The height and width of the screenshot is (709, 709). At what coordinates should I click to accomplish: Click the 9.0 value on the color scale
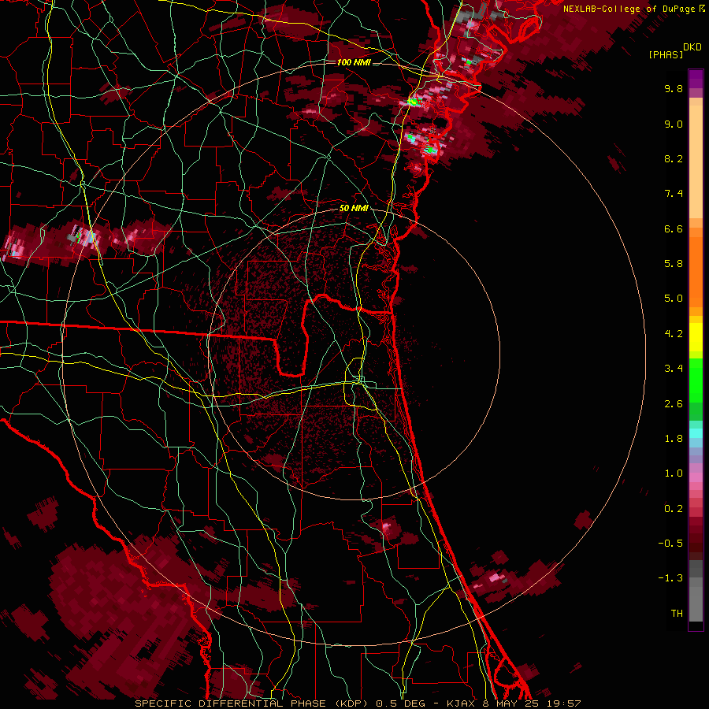pos(674,124)
